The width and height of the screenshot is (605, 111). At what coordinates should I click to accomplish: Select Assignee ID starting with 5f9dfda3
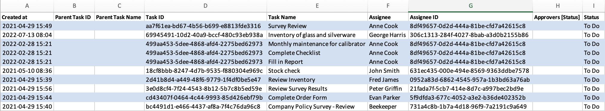[471, 98]
